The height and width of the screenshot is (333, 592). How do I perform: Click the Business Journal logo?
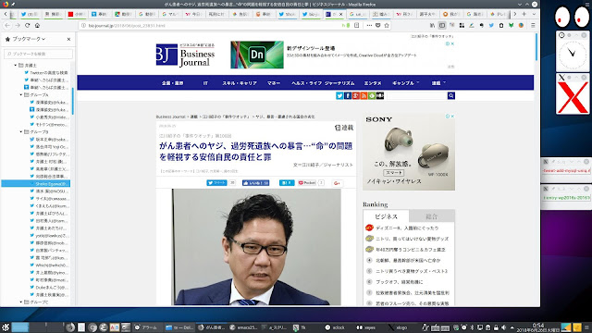(x=185, y=55)
